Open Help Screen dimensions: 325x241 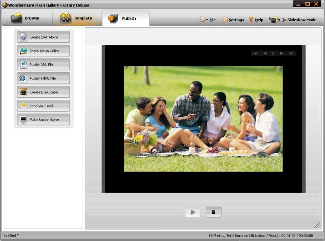[255, 19]
